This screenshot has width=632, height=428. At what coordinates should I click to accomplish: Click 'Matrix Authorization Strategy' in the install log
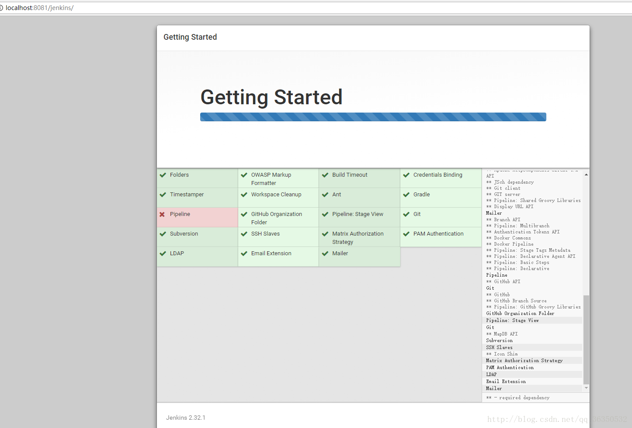pyautogui.click(x=524, y=361)
